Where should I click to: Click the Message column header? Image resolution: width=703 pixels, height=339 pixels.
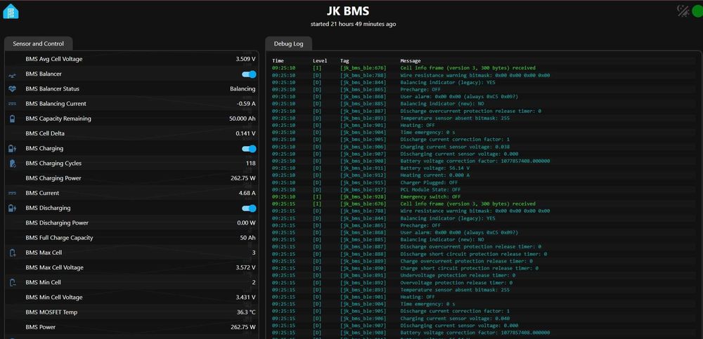tap(411, 61)
